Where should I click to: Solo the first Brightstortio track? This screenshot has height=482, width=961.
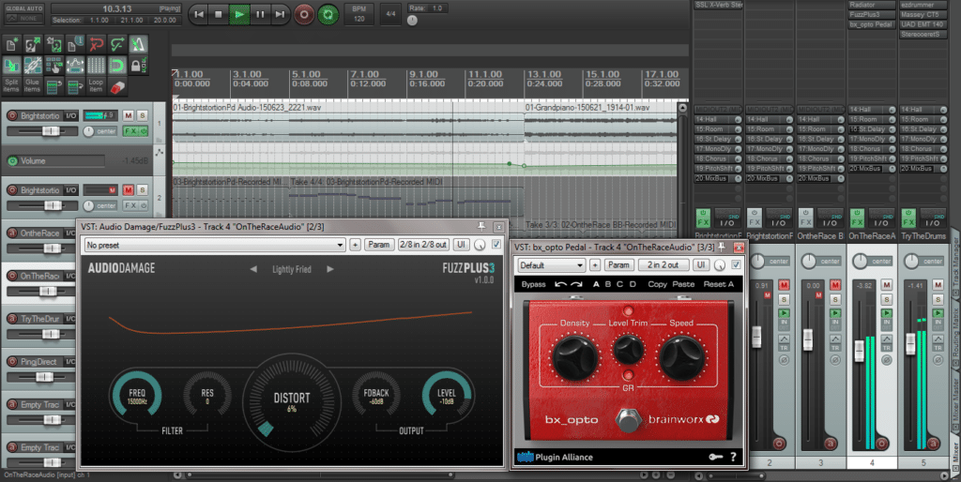tap(143, 115)
